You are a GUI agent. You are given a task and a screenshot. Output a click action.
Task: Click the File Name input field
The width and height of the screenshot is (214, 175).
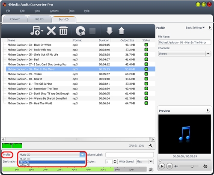point(184,42)
